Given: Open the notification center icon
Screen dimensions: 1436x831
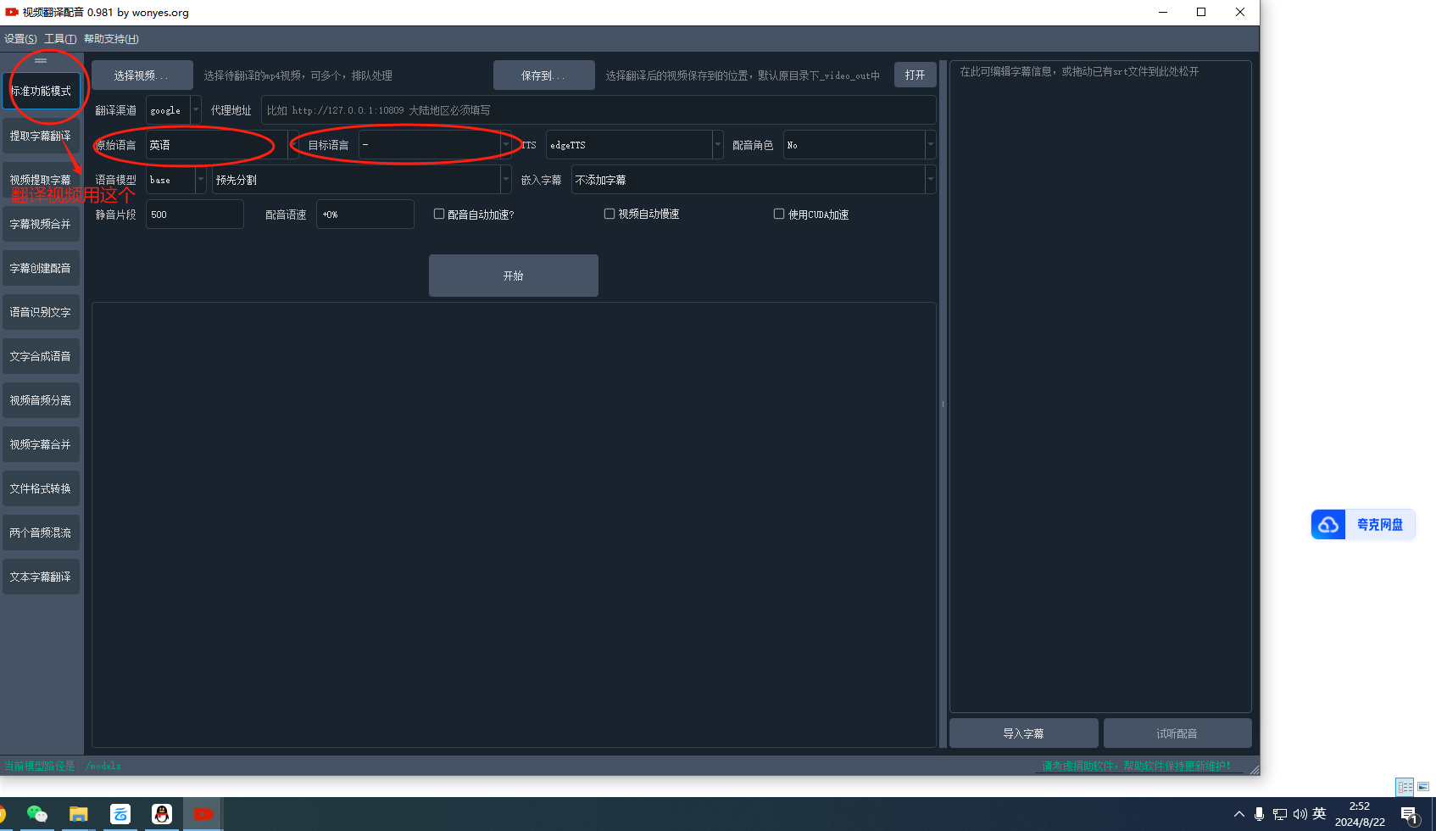Looking at the screenshot, I should 1410,815.
